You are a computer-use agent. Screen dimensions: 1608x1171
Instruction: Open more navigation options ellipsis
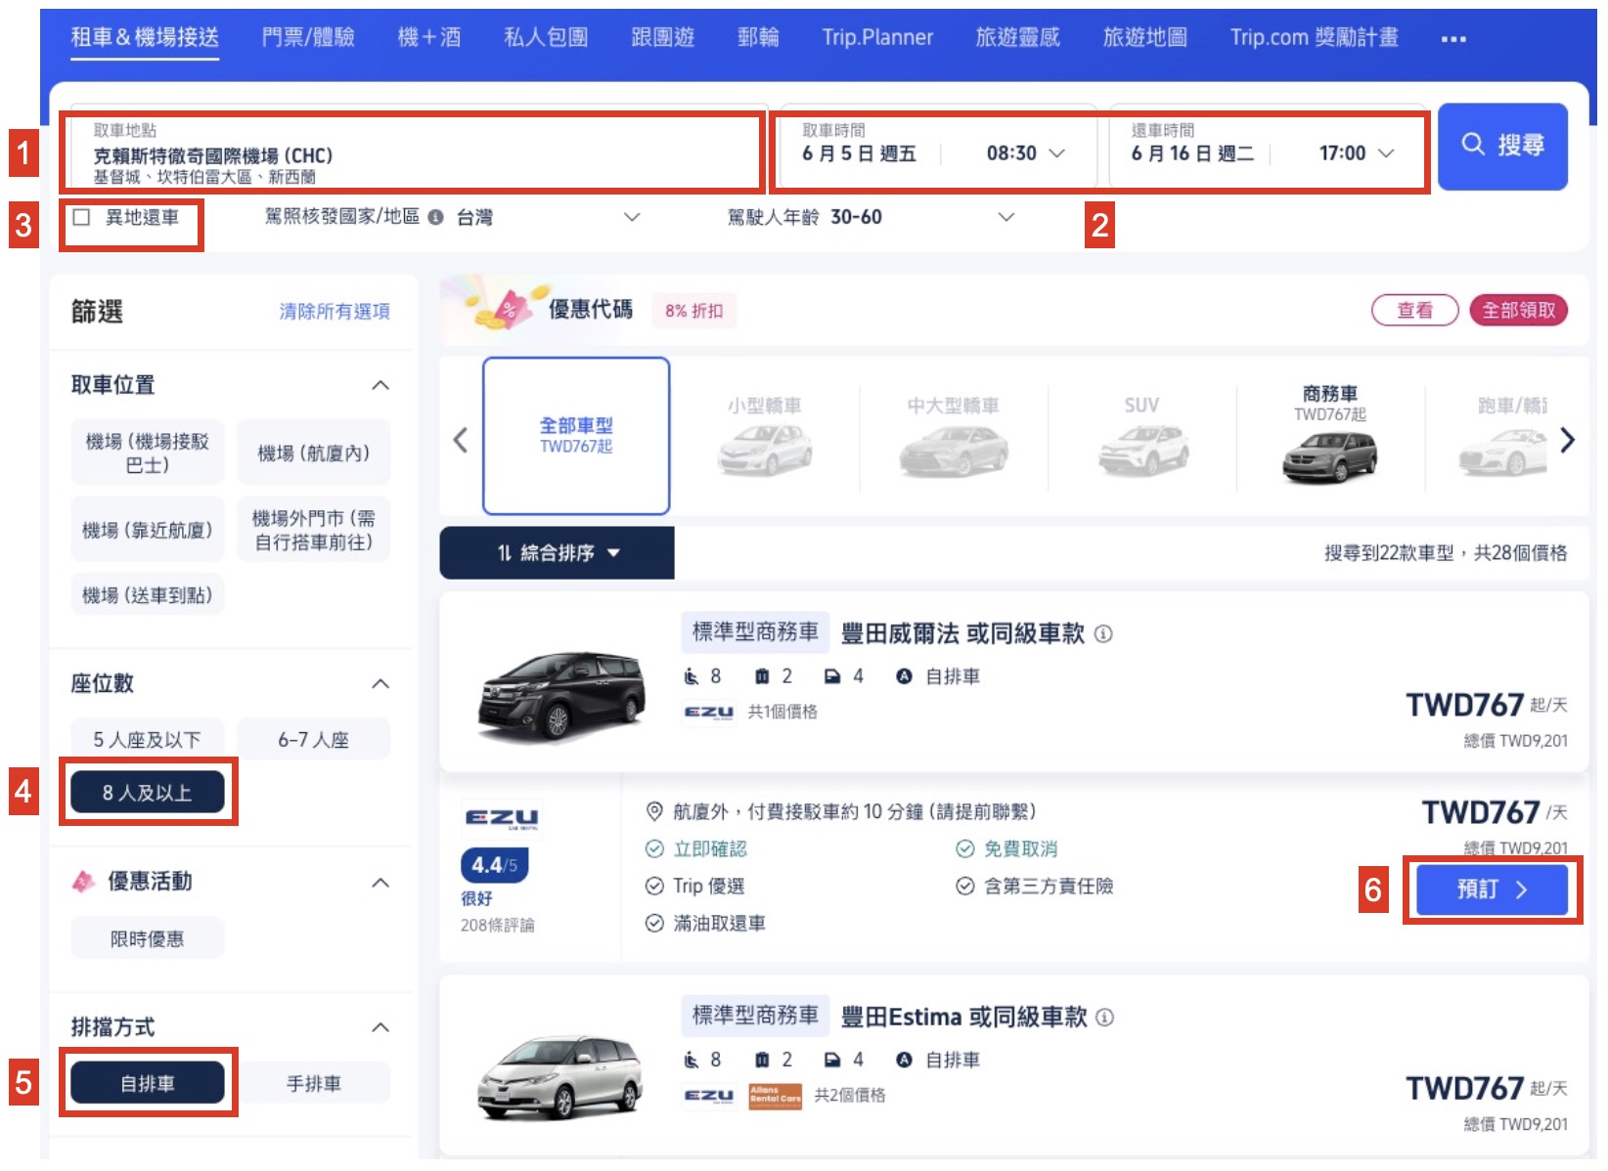pyautogui.click(x=1452, y=39)
